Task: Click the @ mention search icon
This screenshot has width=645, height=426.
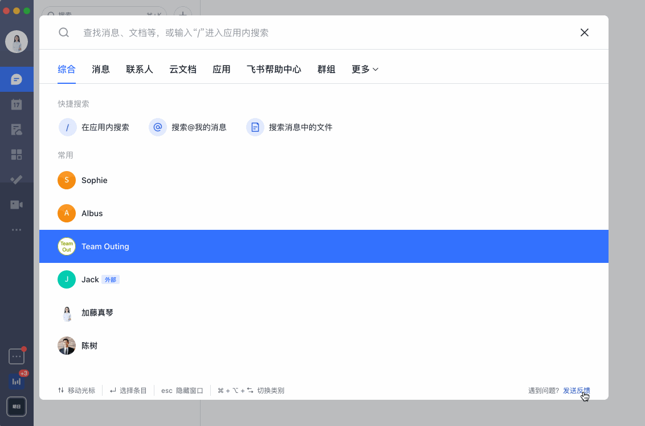Action: click(158, 127)
